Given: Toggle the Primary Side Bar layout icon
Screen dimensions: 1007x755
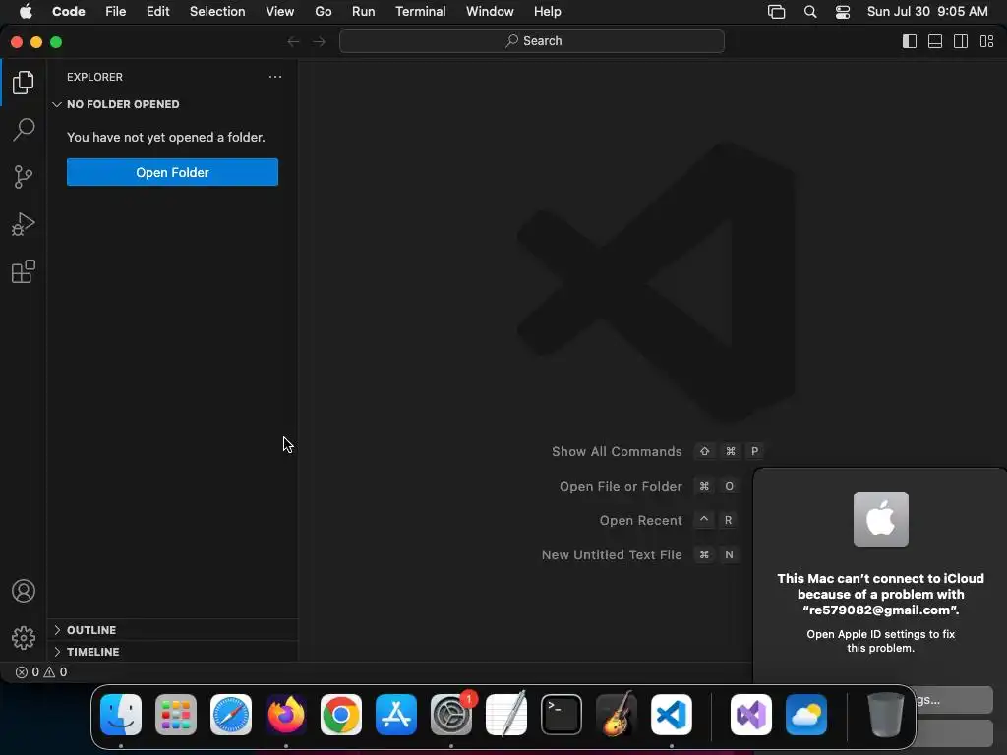Looking at the screenshot, I should pyautogui.click(x=910, y=41).
